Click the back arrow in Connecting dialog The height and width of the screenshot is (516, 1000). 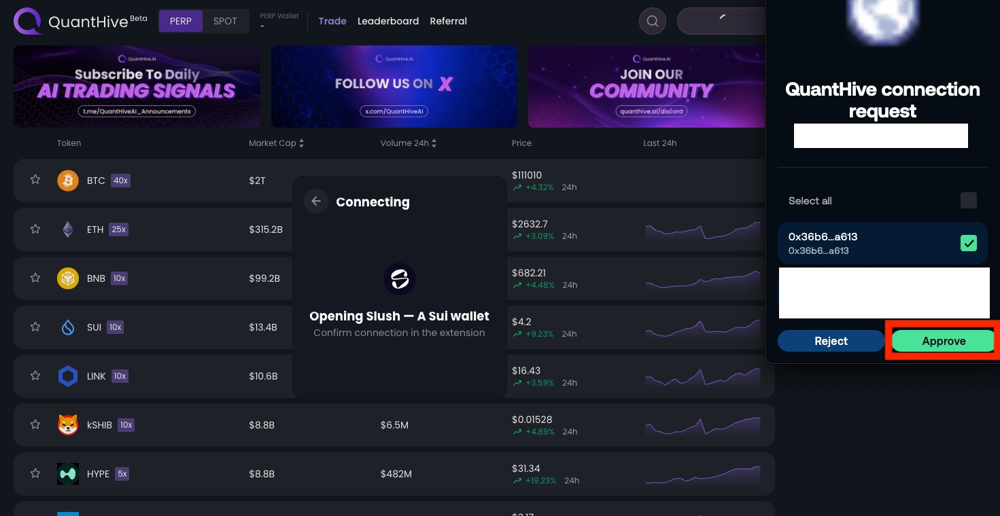tap(315, 202)
